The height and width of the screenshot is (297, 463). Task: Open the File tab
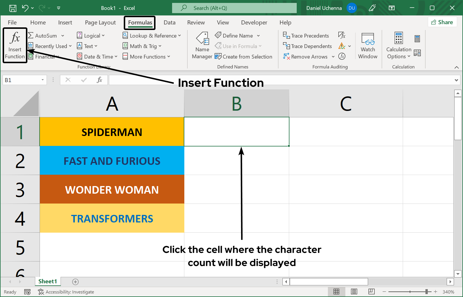point(12,22)
